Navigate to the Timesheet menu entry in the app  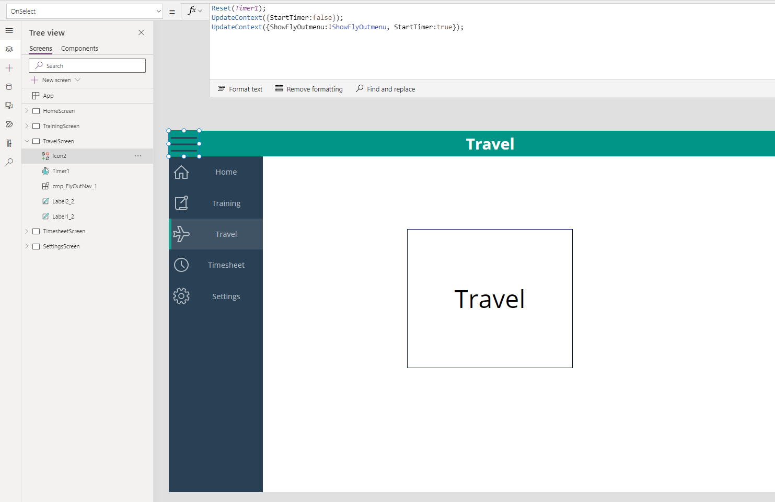coord(226,265)
